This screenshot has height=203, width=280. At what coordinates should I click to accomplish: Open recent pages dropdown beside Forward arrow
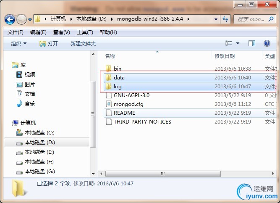30,19
